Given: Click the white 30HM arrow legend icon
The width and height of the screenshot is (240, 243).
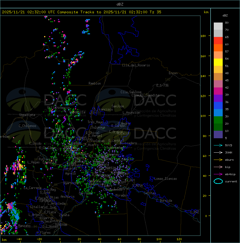Looking at the screenshot, I should (x=218, y=152).
